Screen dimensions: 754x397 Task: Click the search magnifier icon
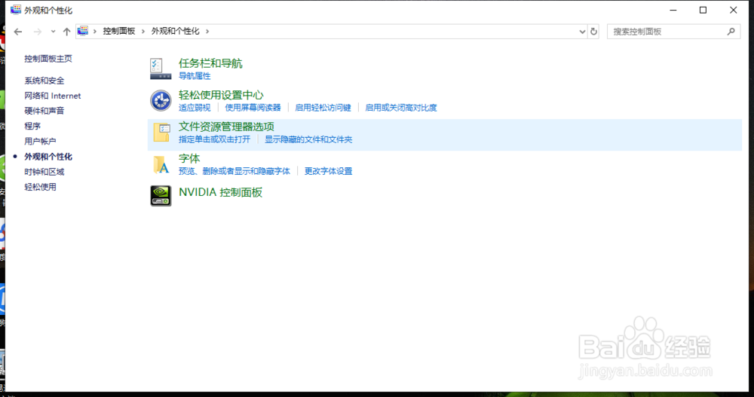point(731,32)
